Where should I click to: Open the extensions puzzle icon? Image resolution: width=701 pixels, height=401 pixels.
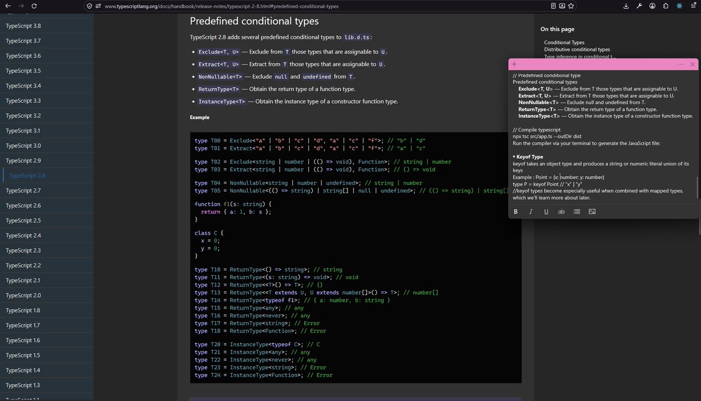(665, 6)
